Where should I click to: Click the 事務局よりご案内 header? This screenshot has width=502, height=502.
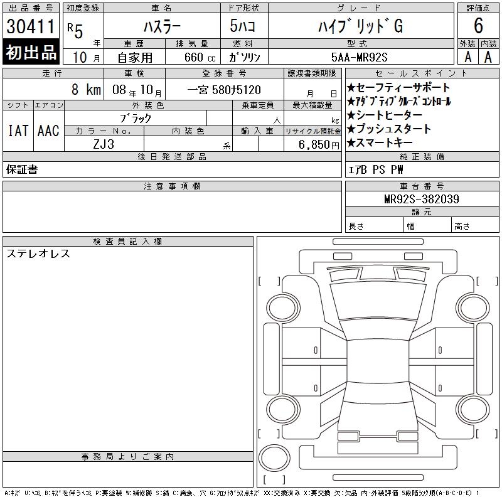click(x=128, y=457)
